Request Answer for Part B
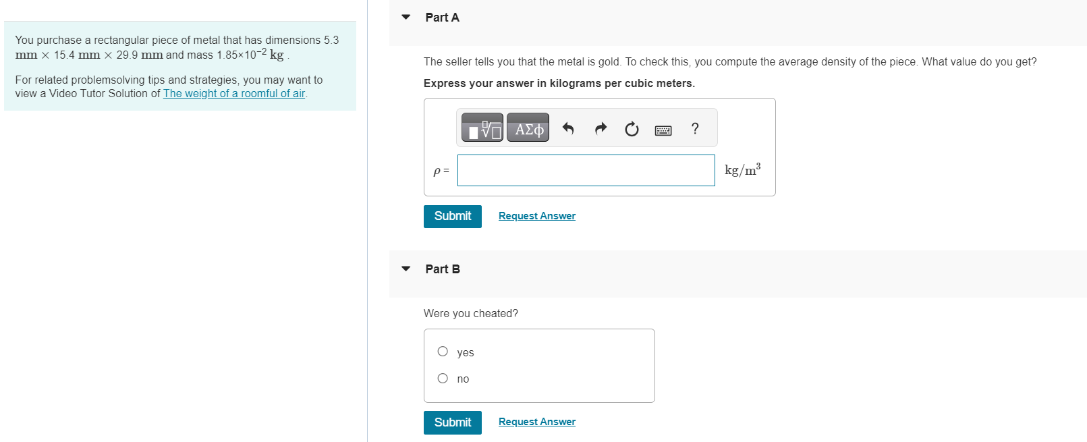Screen dimensions: 1087x442 [537, 422]
